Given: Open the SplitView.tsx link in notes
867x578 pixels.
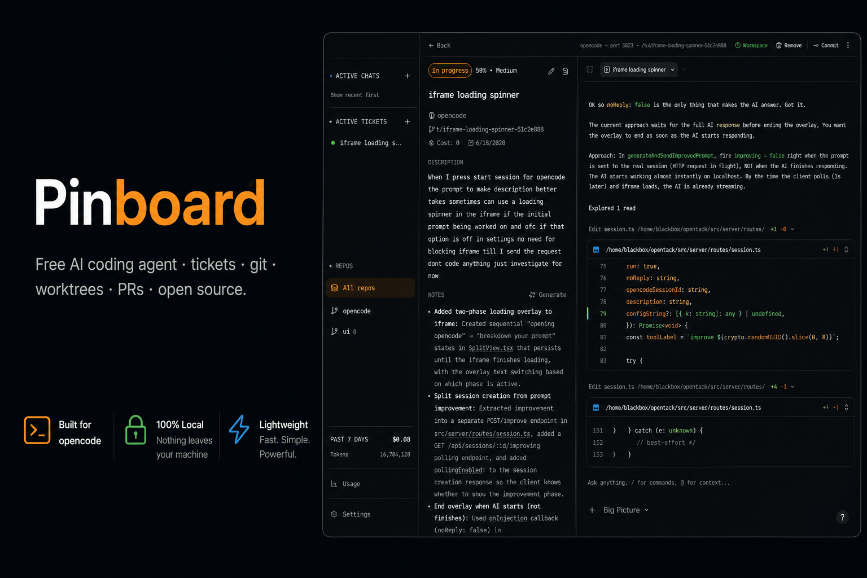Looking at the screenshot, I should pos(491,348).
